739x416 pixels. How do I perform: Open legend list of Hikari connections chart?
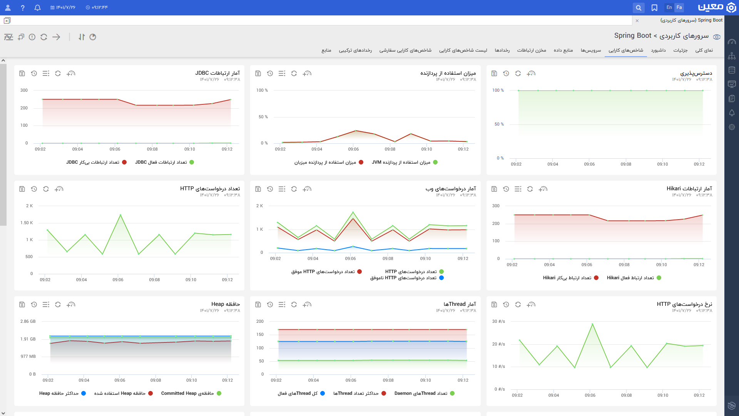pyautogui.click(x=518, y=189)
